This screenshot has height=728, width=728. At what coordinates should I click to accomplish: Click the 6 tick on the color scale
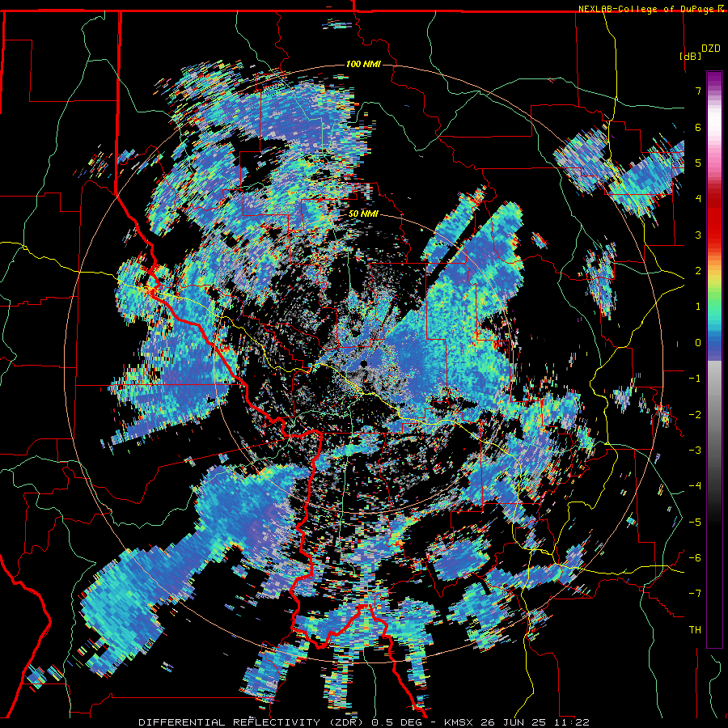click(x=698, y=127)
